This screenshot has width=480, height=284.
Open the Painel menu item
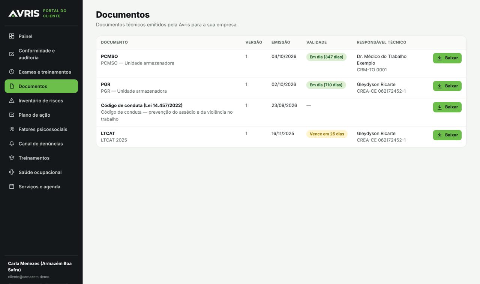41,36
